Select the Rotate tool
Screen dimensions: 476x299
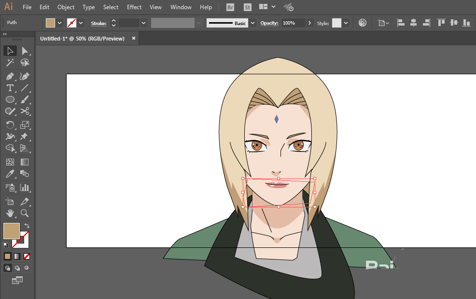tap(10, 125)
